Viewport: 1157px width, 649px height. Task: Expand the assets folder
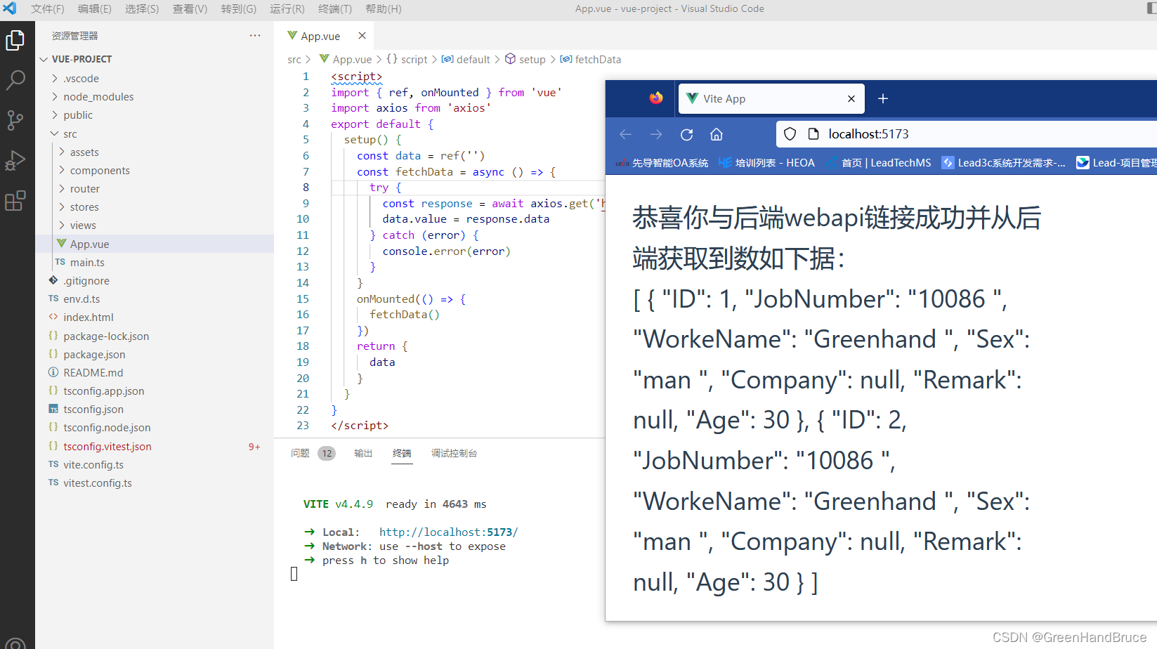tap(62, 152)
